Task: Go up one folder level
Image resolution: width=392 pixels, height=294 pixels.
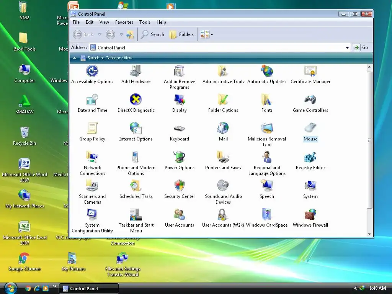Action: [x=130, y=34]
